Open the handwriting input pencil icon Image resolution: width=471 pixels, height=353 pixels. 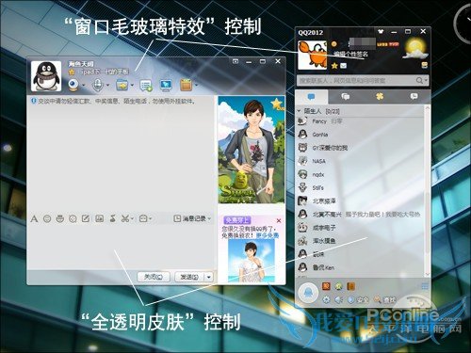[86, 218]
